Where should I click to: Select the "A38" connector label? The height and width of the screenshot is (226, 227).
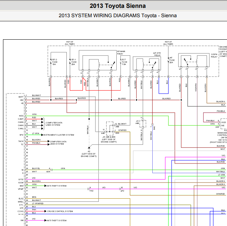click(217, 127)
